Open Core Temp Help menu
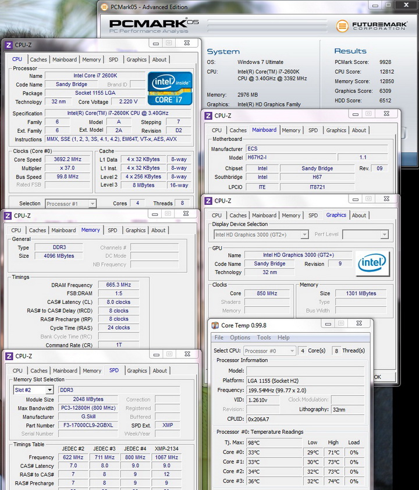The image size is (419, 490). coord(283,338)
